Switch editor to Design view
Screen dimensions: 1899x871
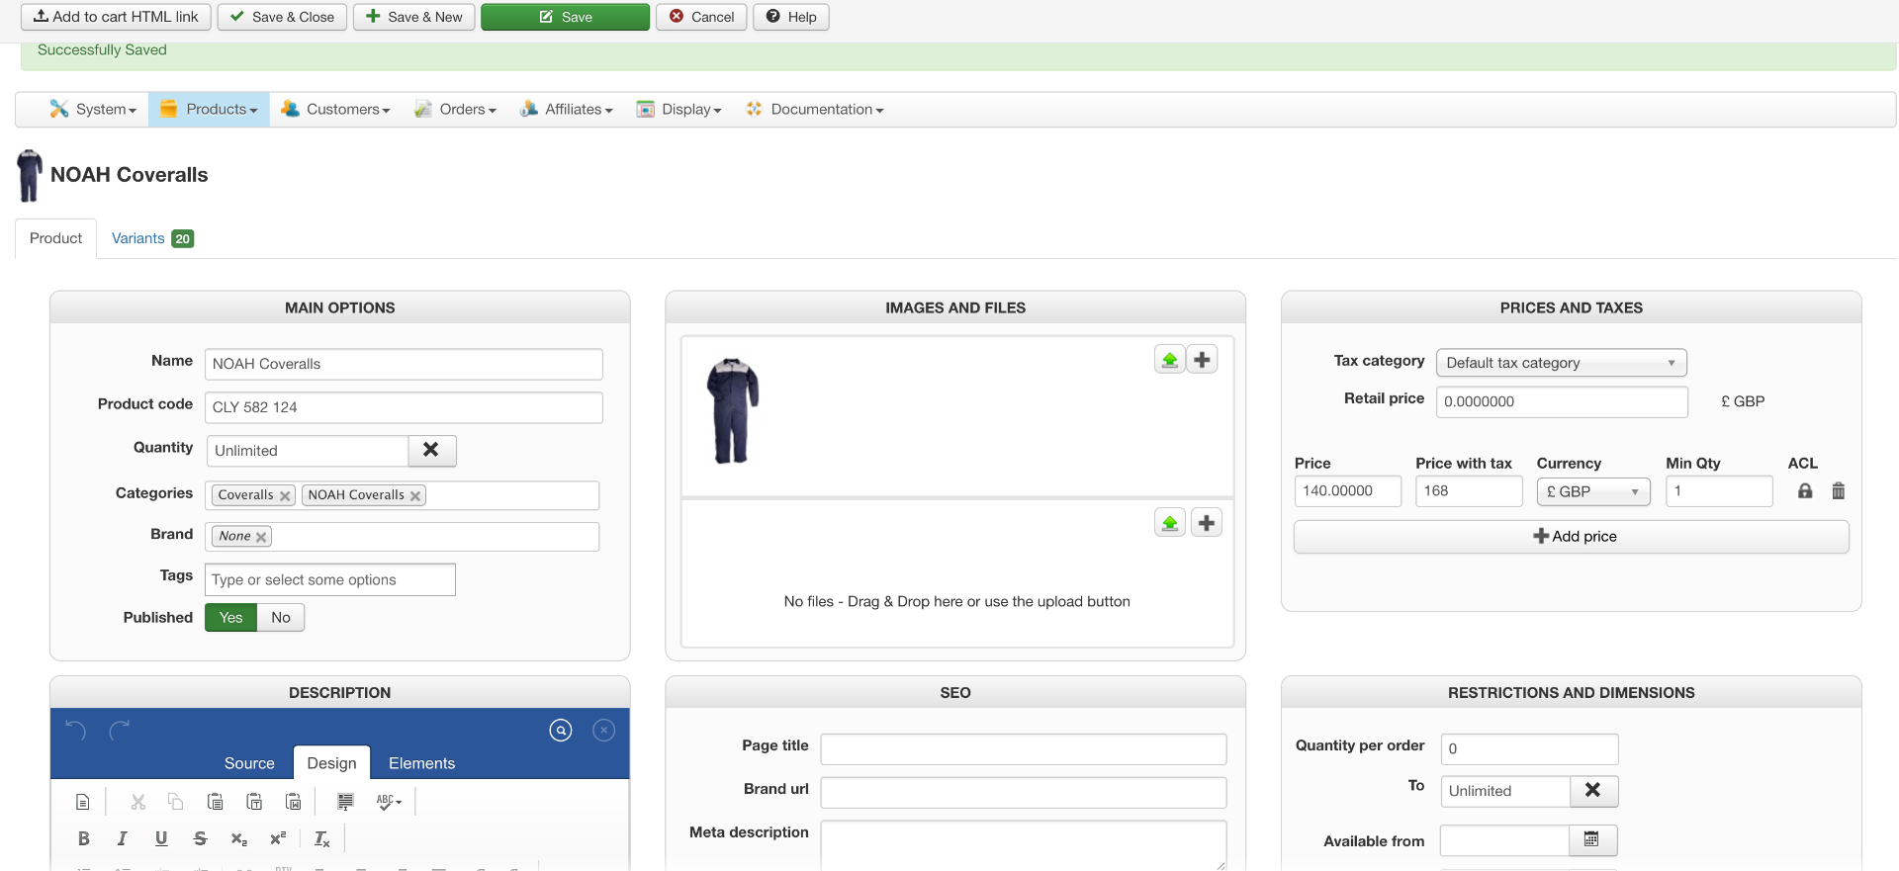click(331, 763)
